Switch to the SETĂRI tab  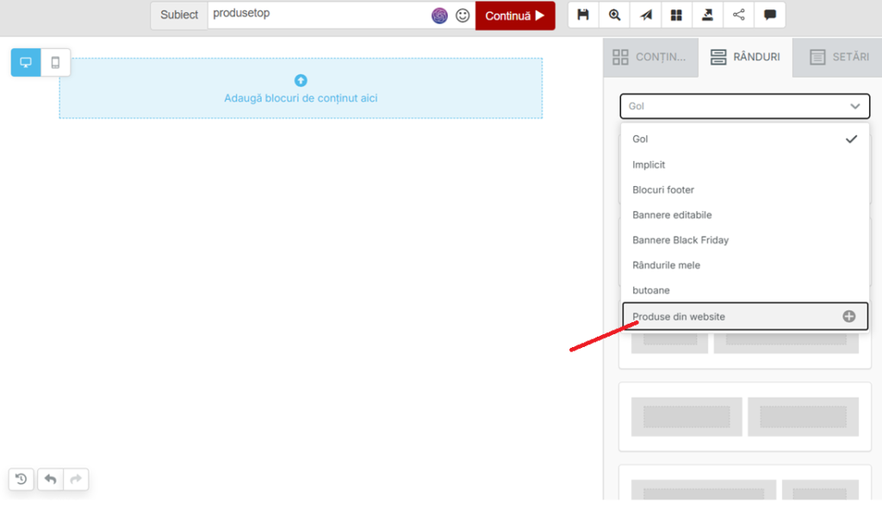pyautogui.click(x=839, y=57)
